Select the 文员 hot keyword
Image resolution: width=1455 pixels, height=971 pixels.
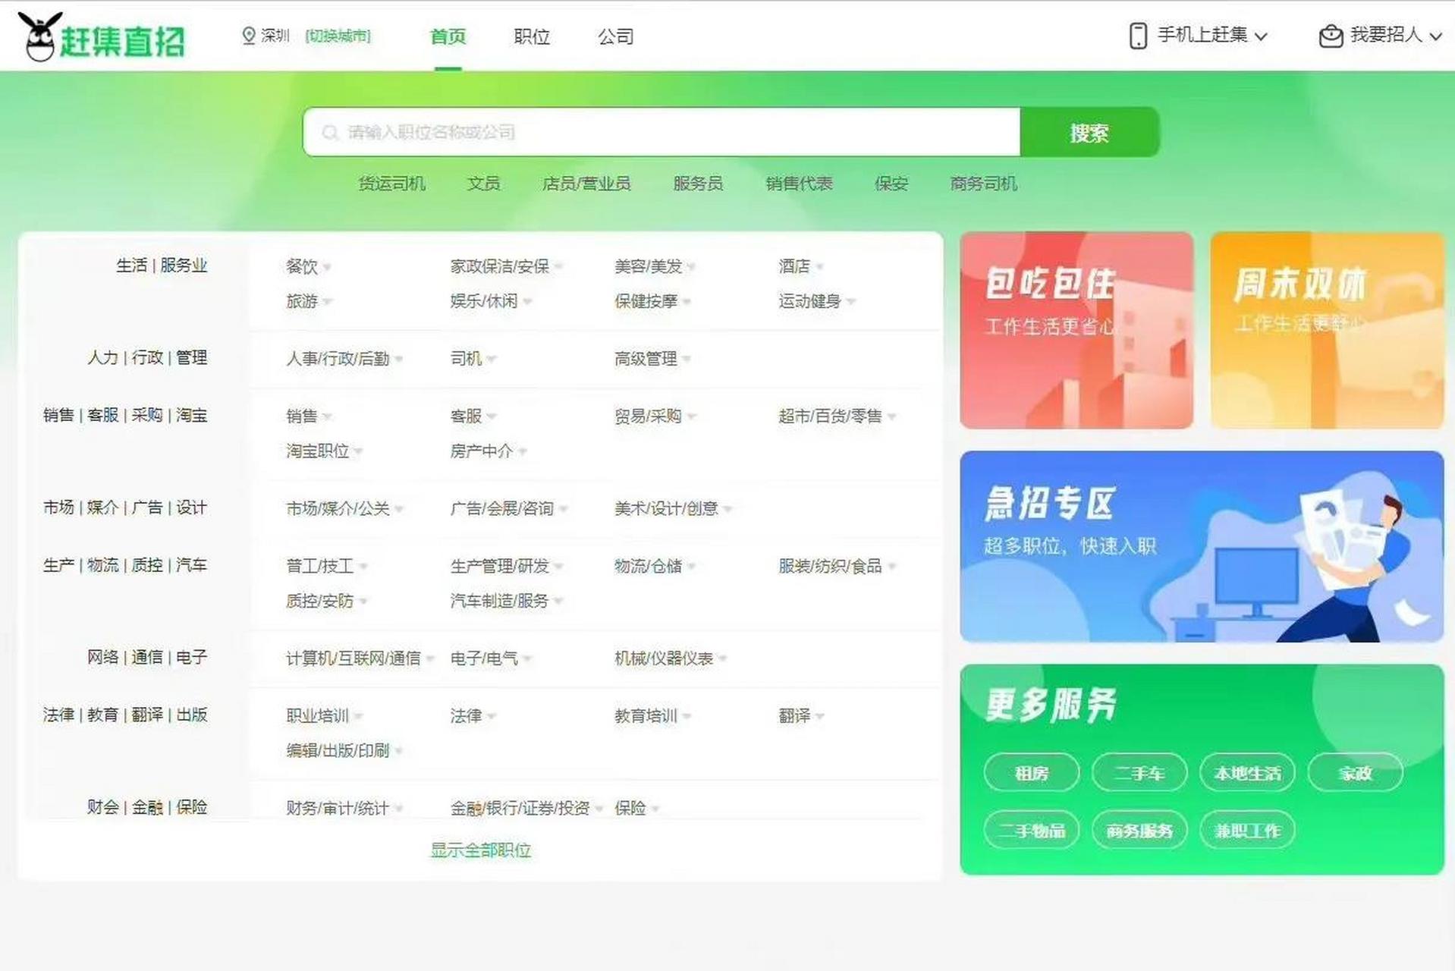(x=483, y=184)
